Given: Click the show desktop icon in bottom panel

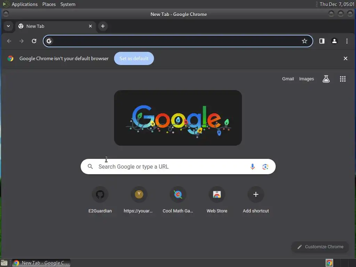Looking at the screenshot, I should click(4, 263).
